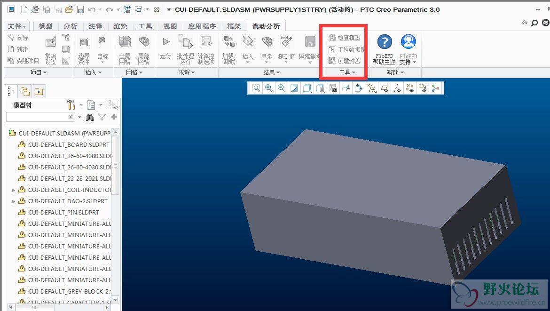Open the favorites navigator tab

[x=39, y=92]
